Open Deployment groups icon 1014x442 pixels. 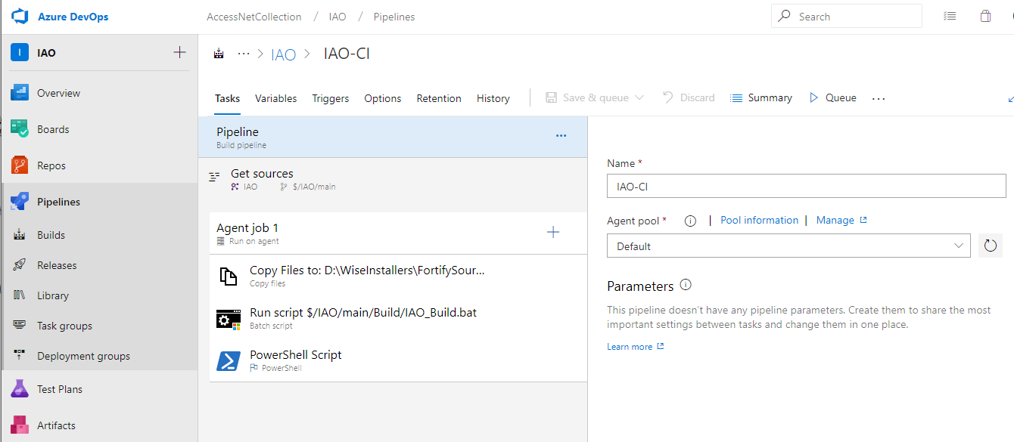tap(20, 356)
